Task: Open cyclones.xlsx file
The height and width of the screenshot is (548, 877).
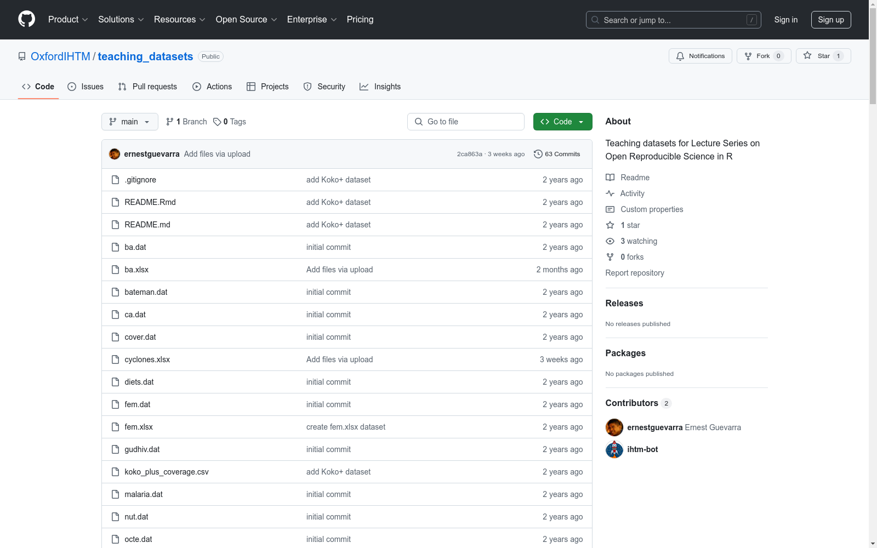Action: (x=147, y=359)
